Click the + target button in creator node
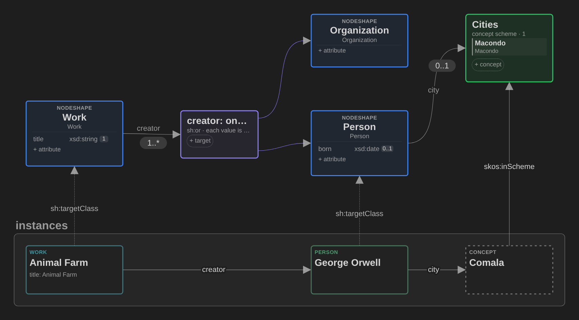 click(200, 141)
